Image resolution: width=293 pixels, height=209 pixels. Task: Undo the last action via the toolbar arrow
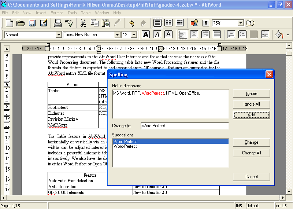pyautogui.click(x=131, y=23)
